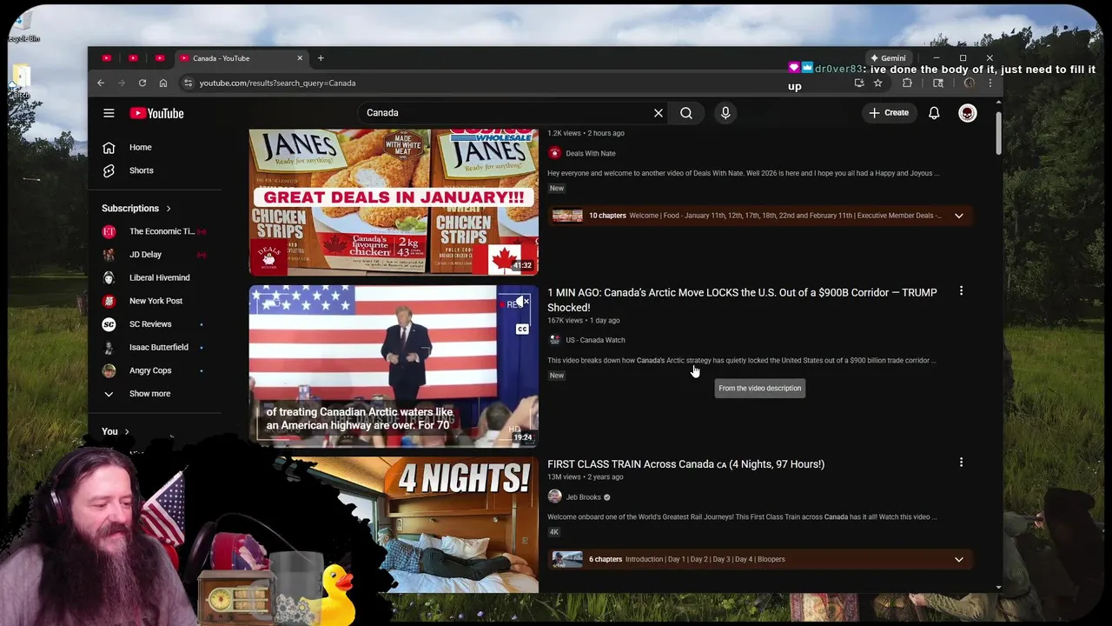Click the search magnifier button
The image size is (1112, 626).
tap(686, 113)
